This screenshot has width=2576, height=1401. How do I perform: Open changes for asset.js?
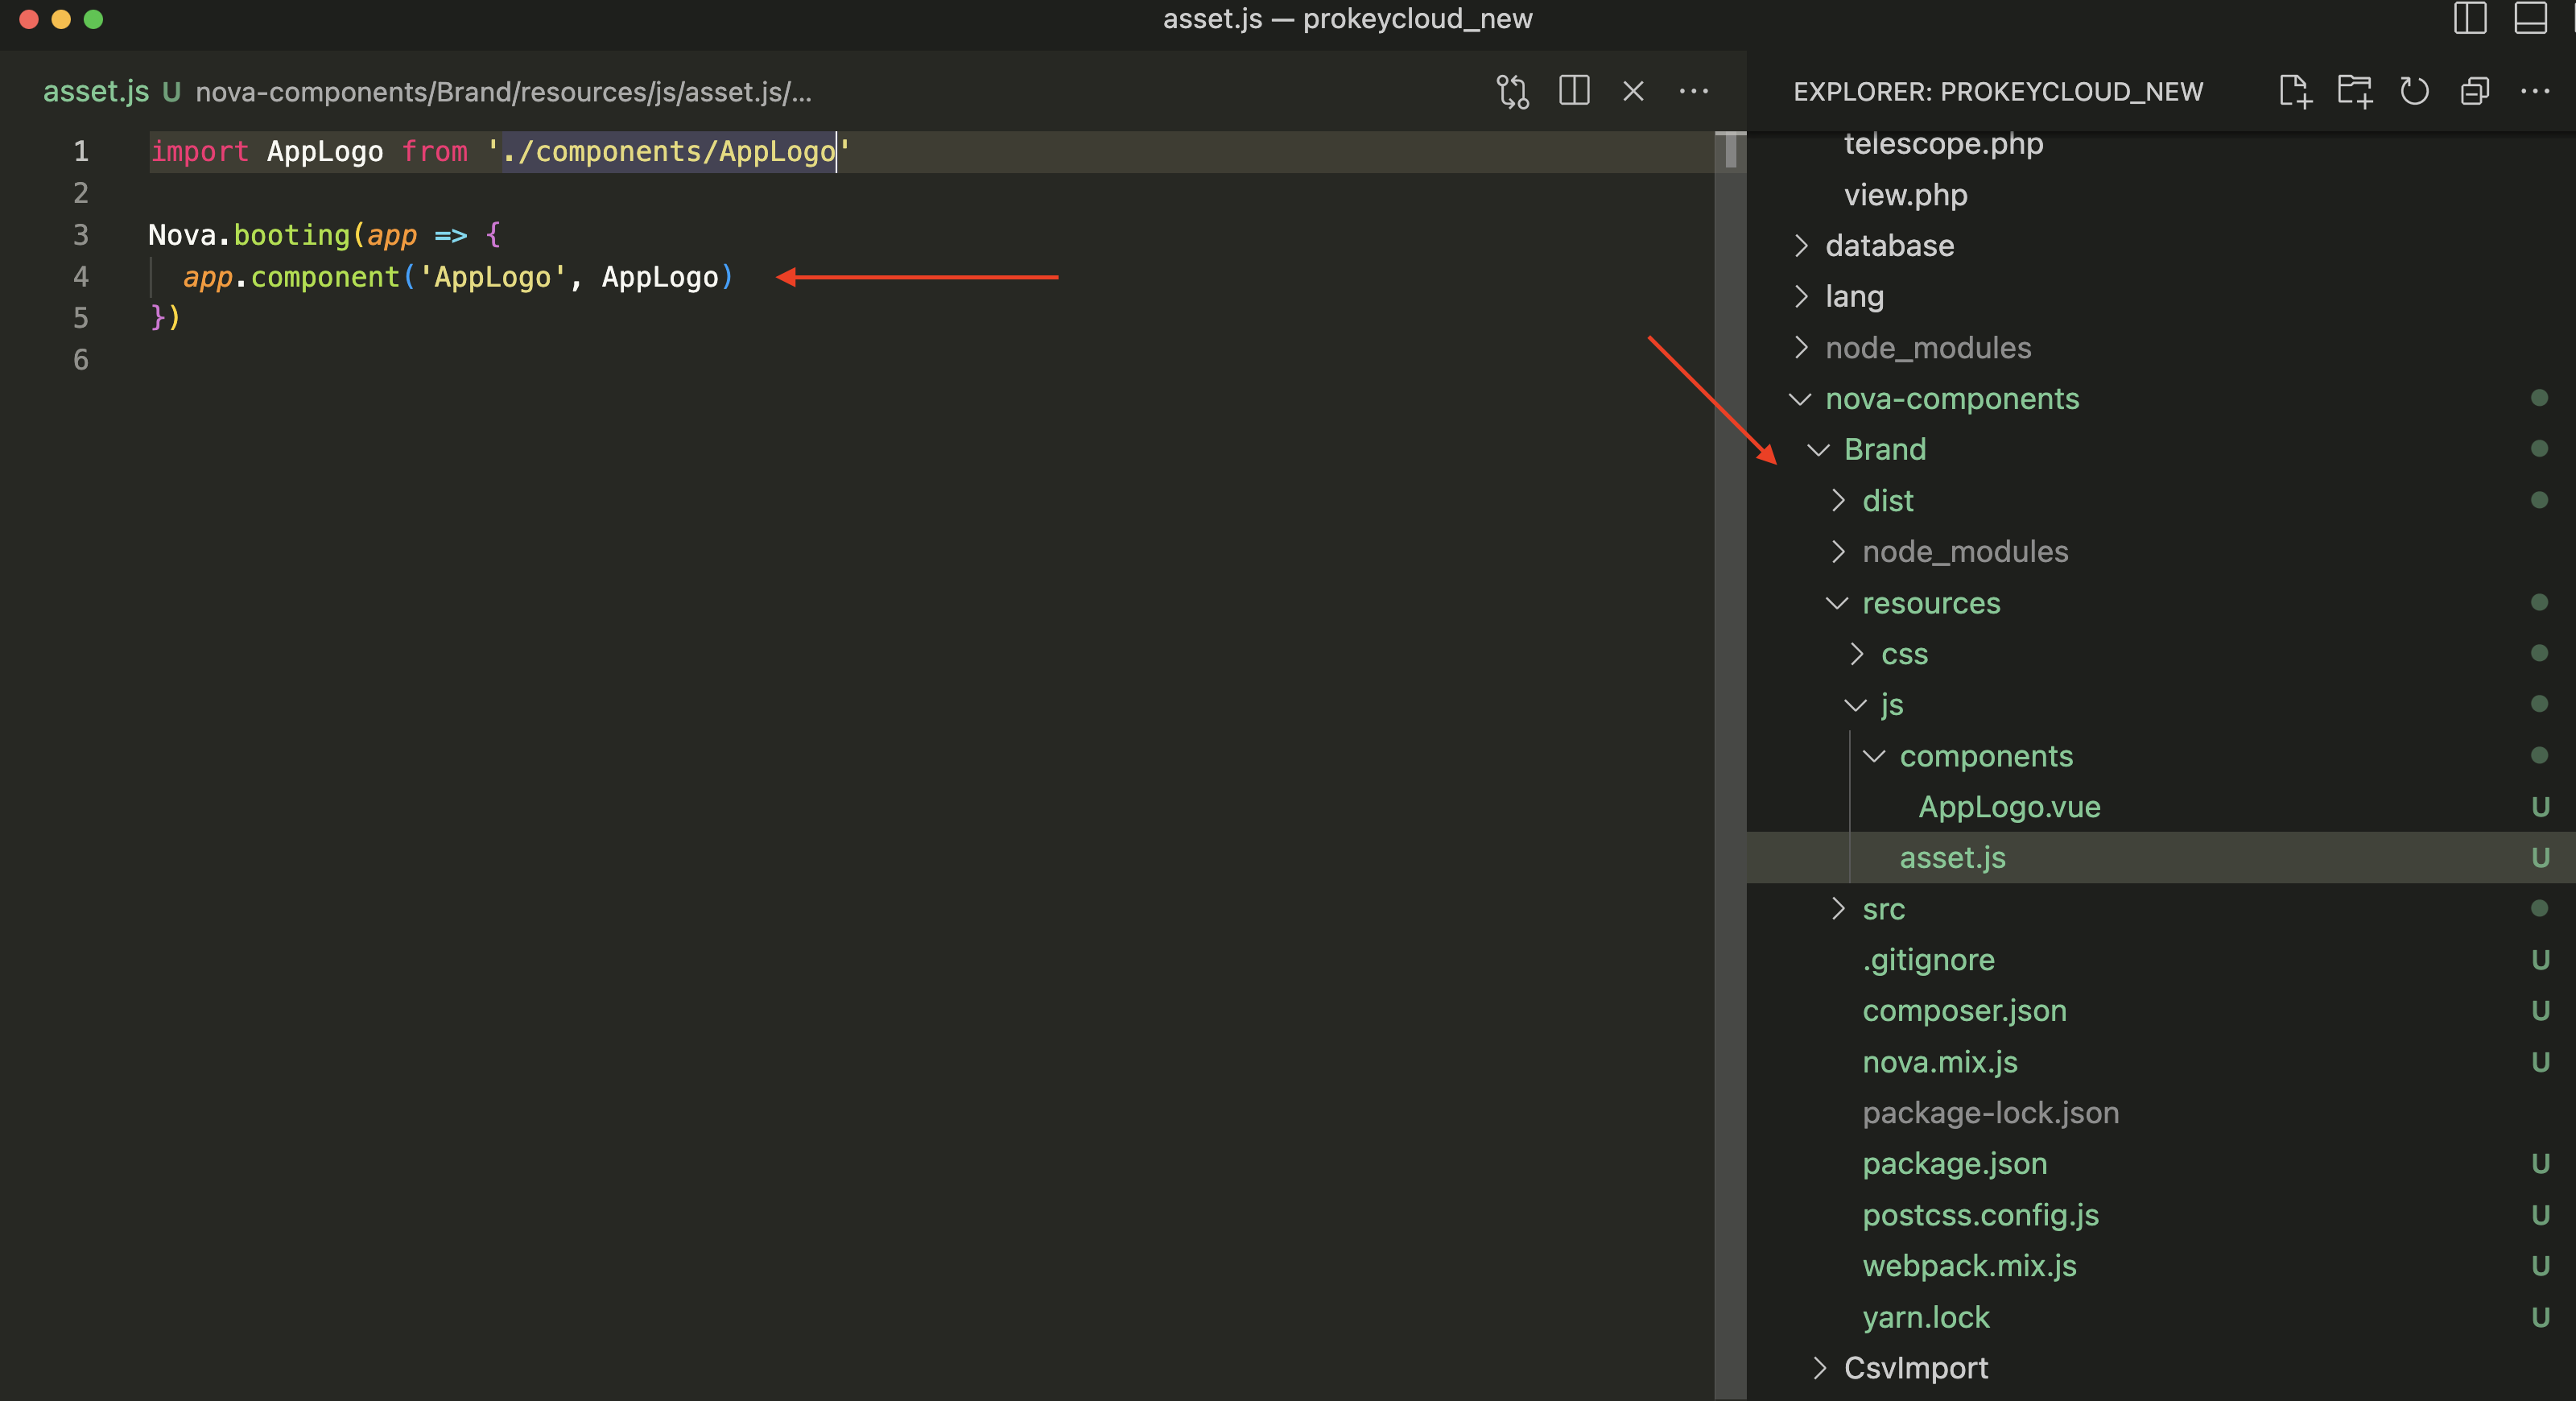pos(1512,91)
